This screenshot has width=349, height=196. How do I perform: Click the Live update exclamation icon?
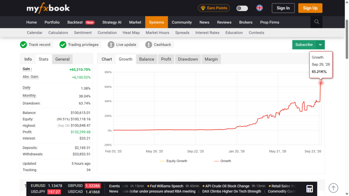click(x=111, y=45)
